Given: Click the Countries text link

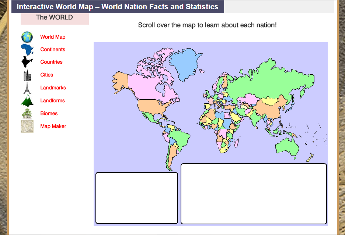Looking at the screenshot, I should [x=51, y=62].
